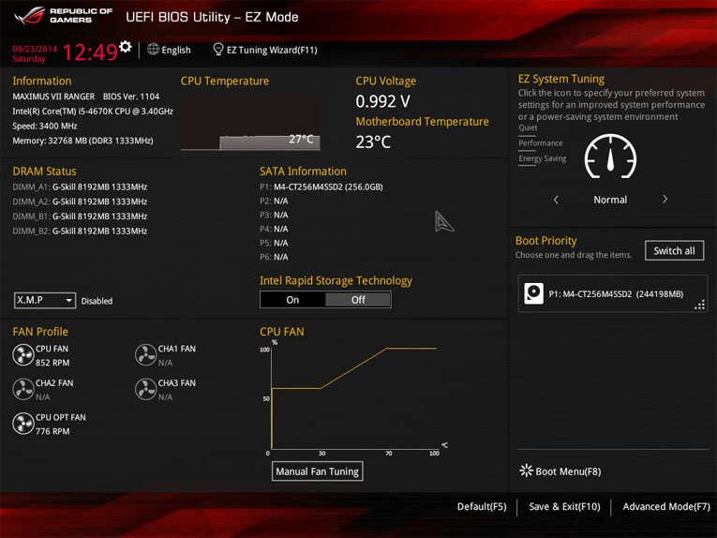Image resolution: width=717 pixels, height=538 pixels.
Task: Click the CHA2 FAN spinner icon
Action: pyautogui.click(x=22, y=390)
